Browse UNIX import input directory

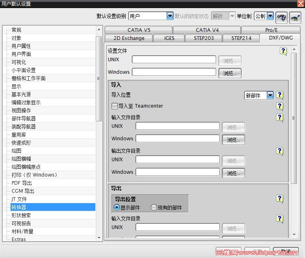click(x=233, y=127)
